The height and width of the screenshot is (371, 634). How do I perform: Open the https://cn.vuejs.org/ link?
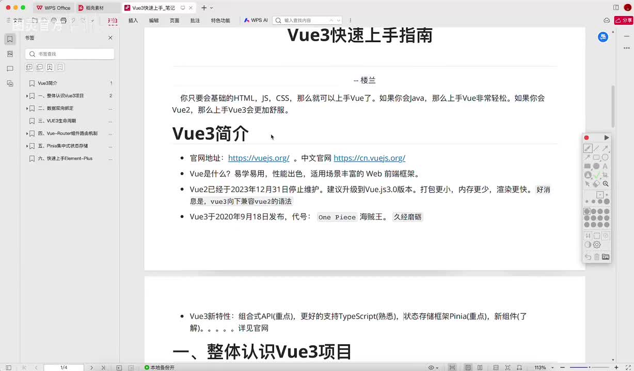click(369, 158)
